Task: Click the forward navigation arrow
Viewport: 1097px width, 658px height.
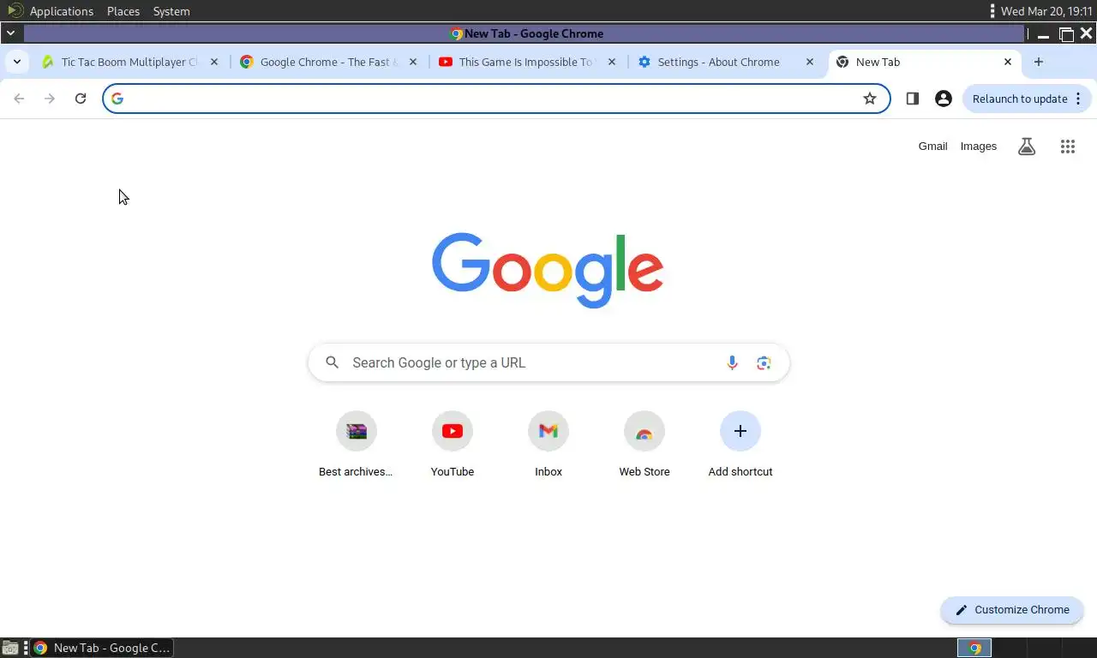Action: (x=50, y=99)
